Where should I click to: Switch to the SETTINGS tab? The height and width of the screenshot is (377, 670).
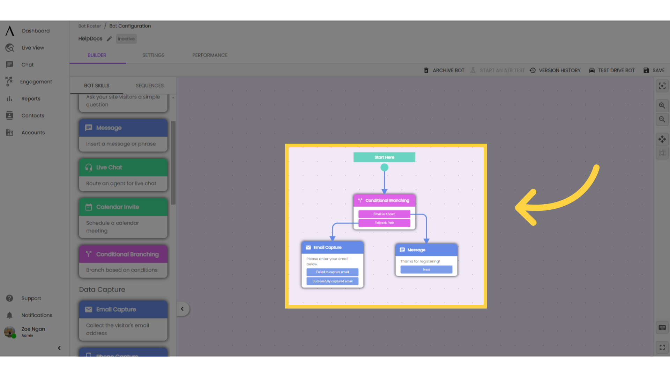[x=154, y=55]
